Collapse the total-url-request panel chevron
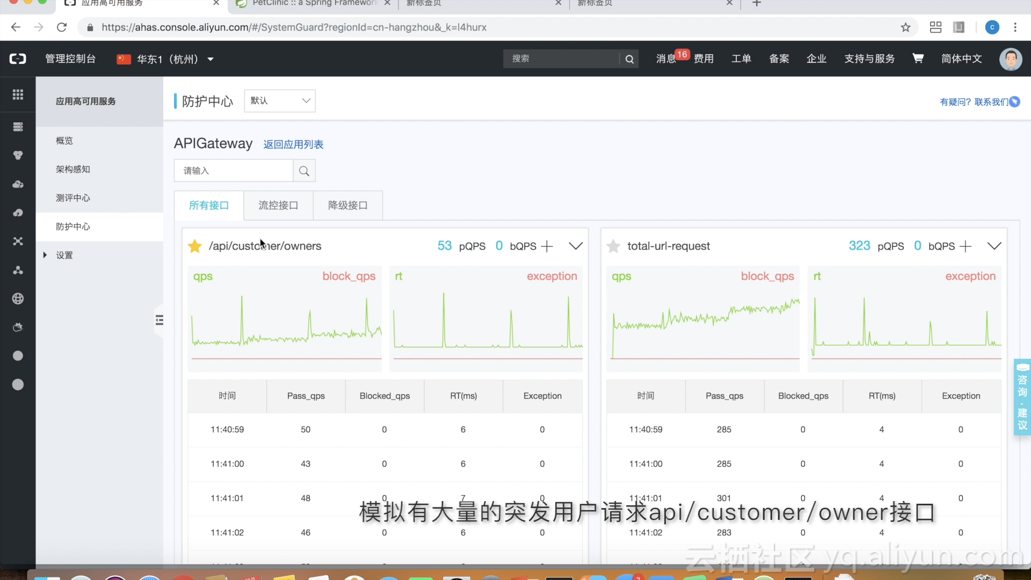The image size is (1031, 580). coord(994,246)
